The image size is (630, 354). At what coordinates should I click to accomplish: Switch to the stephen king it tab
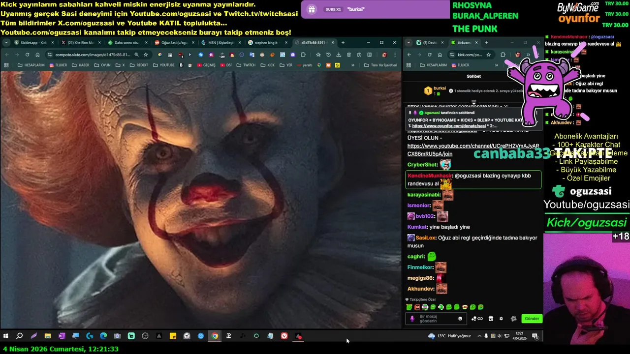[267, 43]
